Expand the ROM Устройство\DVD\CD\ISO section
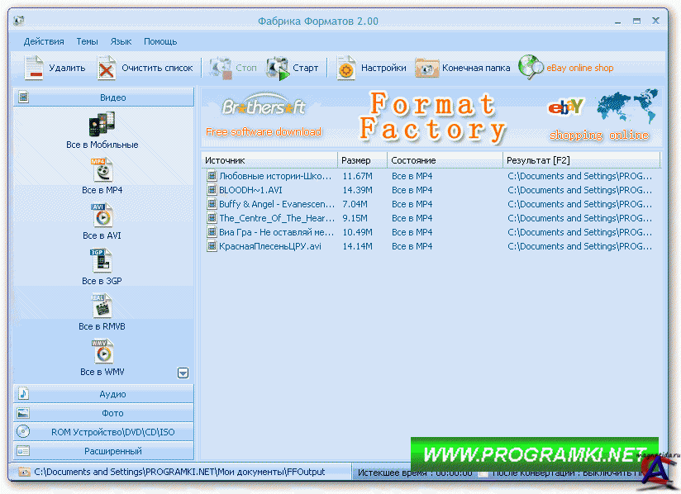 coord(103,432)
